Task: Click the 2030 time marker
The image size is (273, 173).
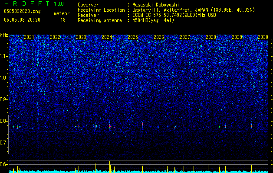Action: 263,37
